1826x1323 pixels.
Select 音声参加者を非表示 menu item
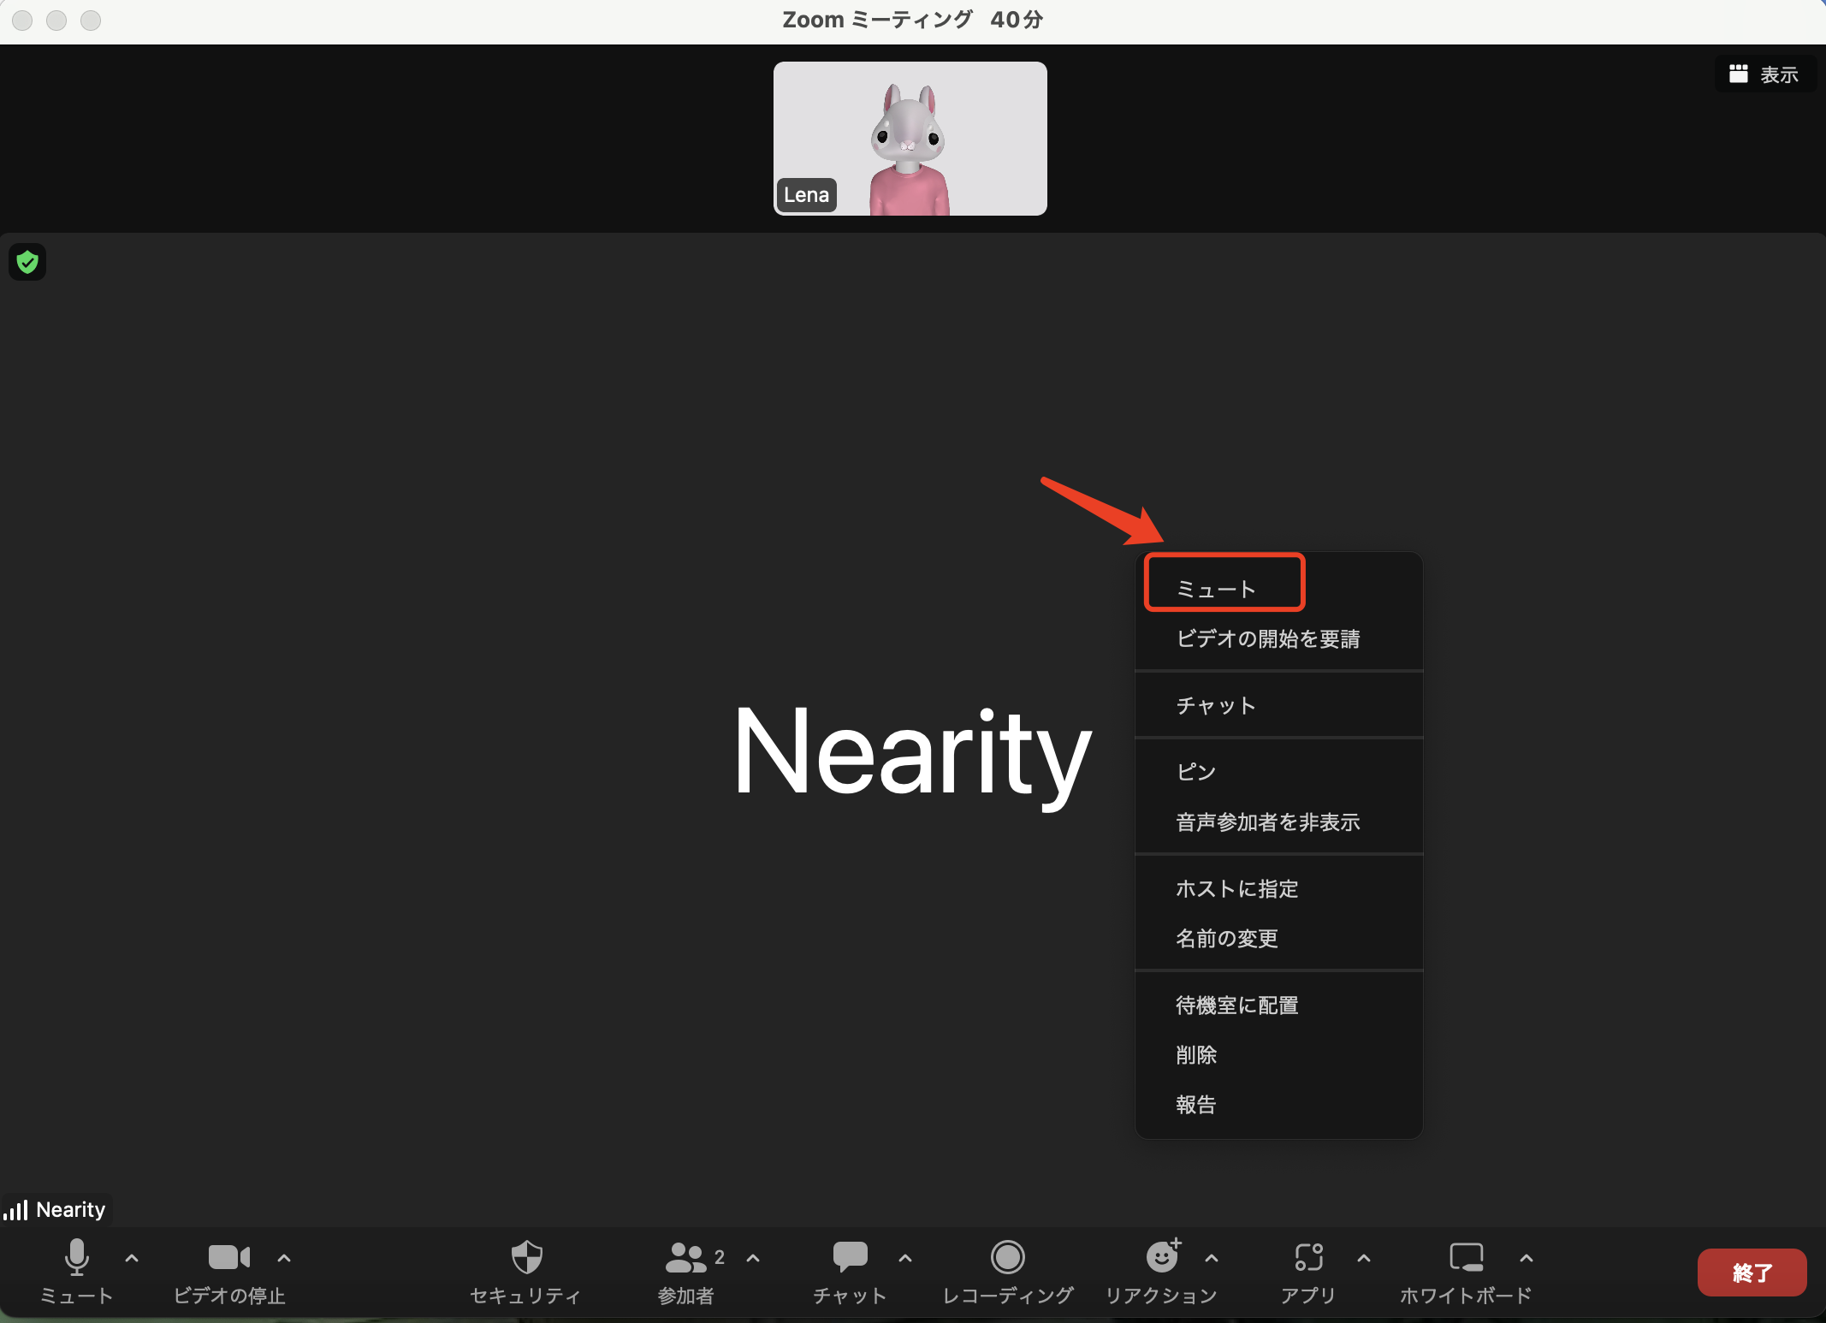tap(1278, 822)
